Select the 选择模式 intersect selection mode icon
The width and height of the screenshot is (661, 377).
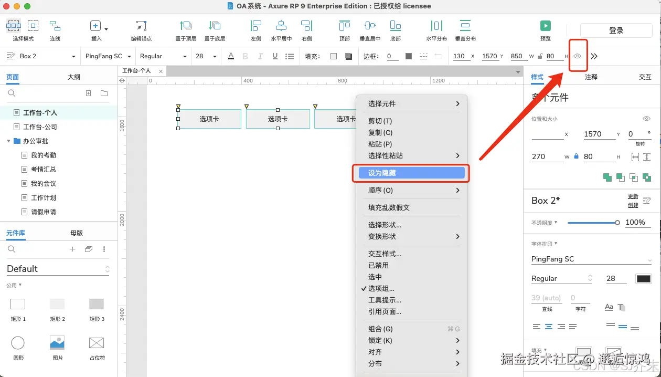14,25
